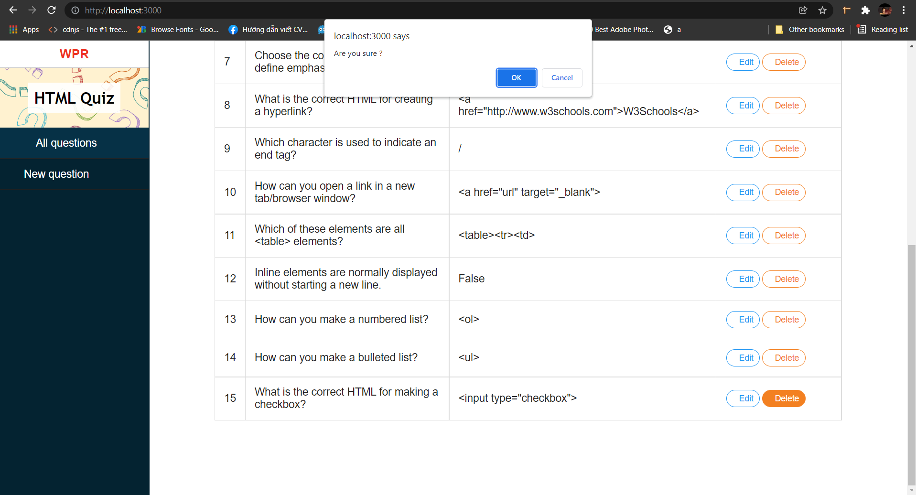Image resolution: width=916 pixels, height=495 pixels.
Task: Open the cdnjs bookmark
Action: [87, 29]
